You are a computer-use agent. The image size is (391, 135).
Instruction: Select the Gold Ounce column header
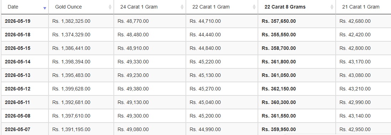81,7
